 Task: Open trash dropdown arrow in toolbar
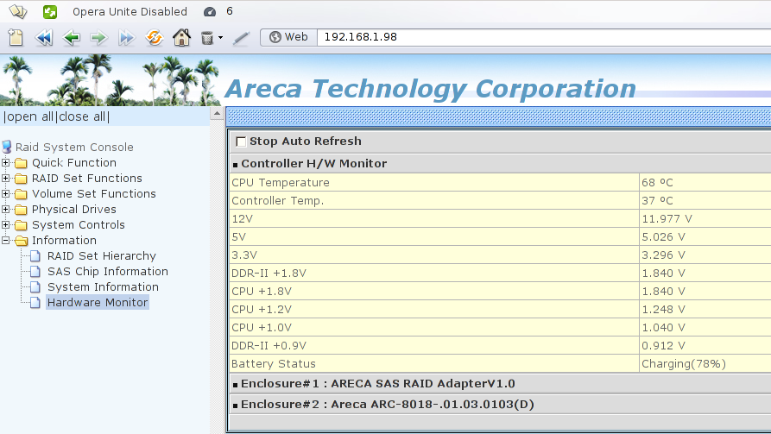click(220, 38)
